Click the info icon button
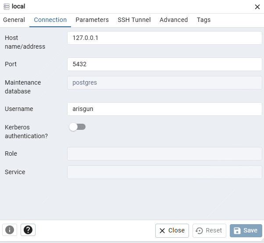 pyautogui.click(x=10, y=230)
